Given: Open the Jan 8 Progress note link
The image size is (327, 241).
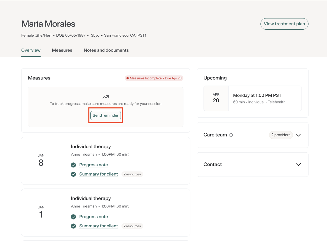Looking at the screenshot, I should (94, 165).
